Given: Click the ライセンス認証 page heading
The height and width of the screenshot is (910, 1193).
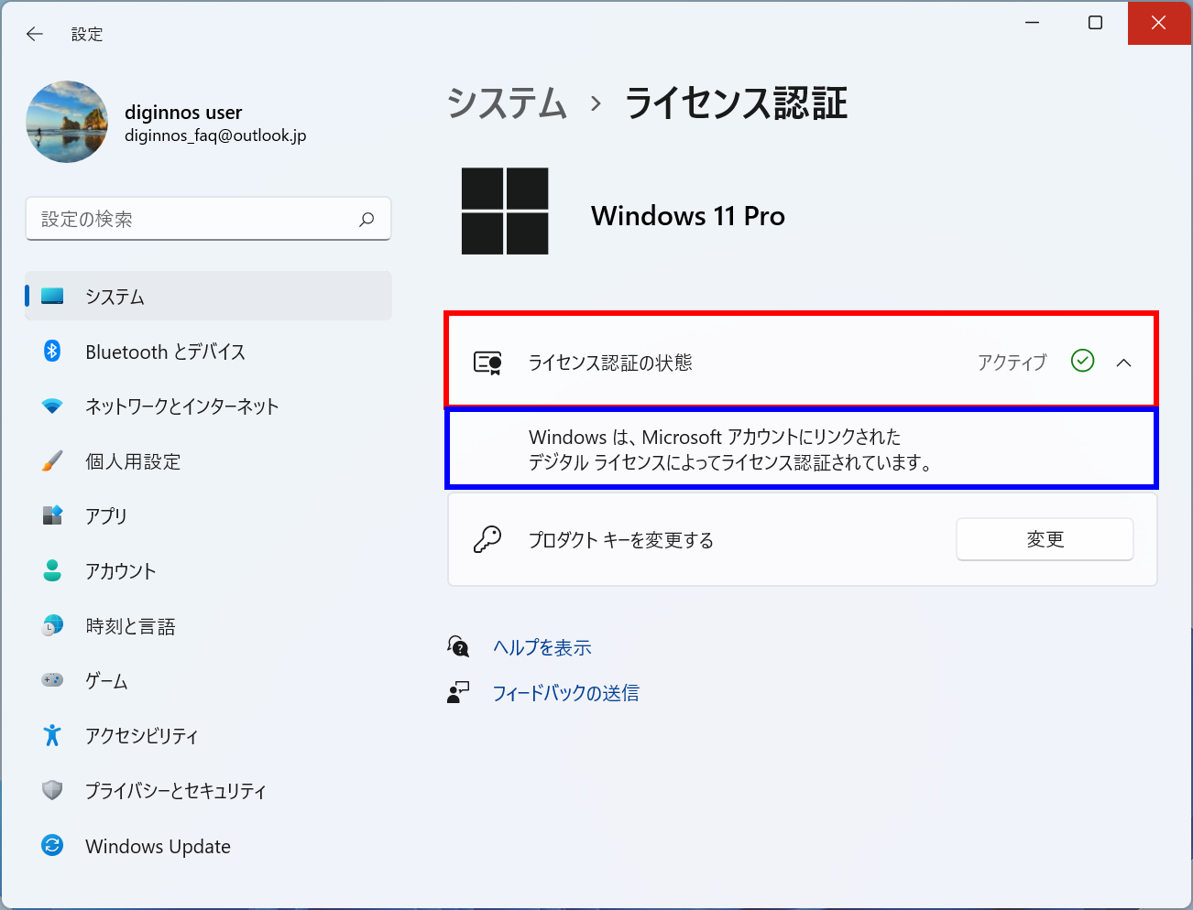Looking at the screenshot, I should pos(736,103).
